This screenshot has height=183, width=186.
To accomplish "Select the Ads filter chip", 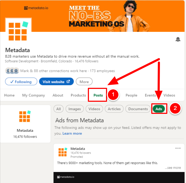I will point(159,109).
